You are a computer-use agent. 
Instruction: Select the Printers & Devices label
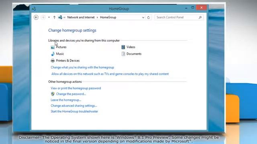[68, 60]
